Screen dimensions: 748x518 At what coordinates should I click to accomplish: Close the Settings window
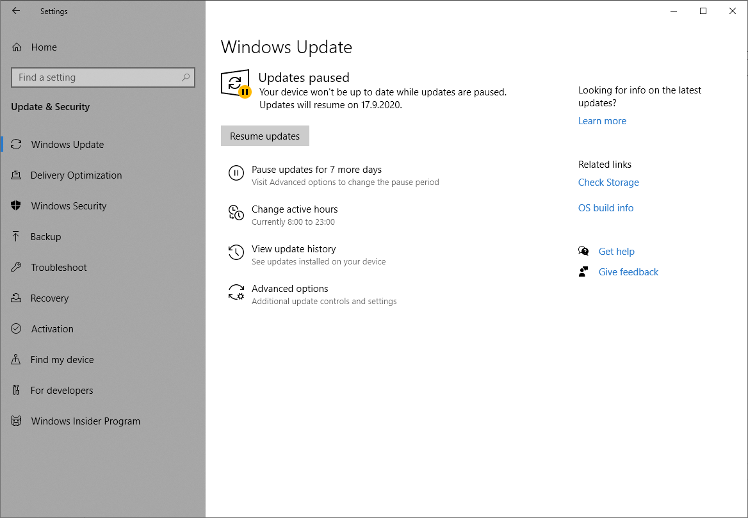(733, 11)
